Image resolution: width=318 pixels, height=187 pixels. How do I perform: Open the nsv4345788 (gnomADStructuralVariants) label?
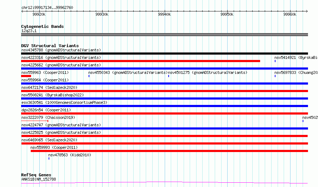61,50
